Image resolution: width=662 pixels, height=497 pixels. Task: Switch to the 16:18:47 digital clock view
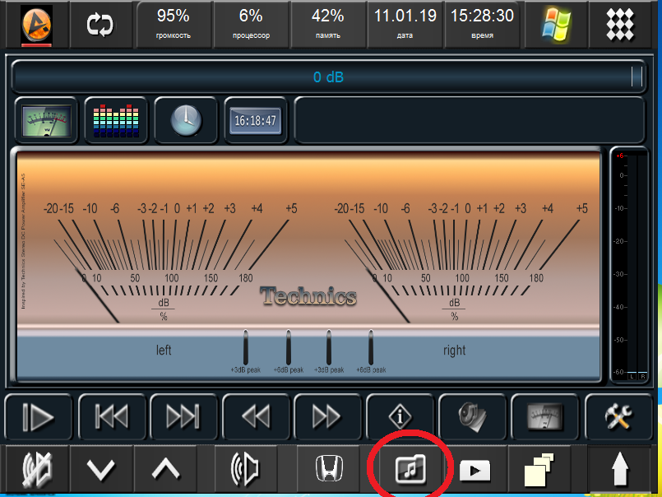click(256, 121)
